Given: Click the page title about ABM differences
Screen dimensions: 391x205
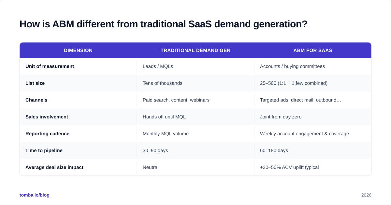Looking at the screenshot, I should (x=163, y=24).
